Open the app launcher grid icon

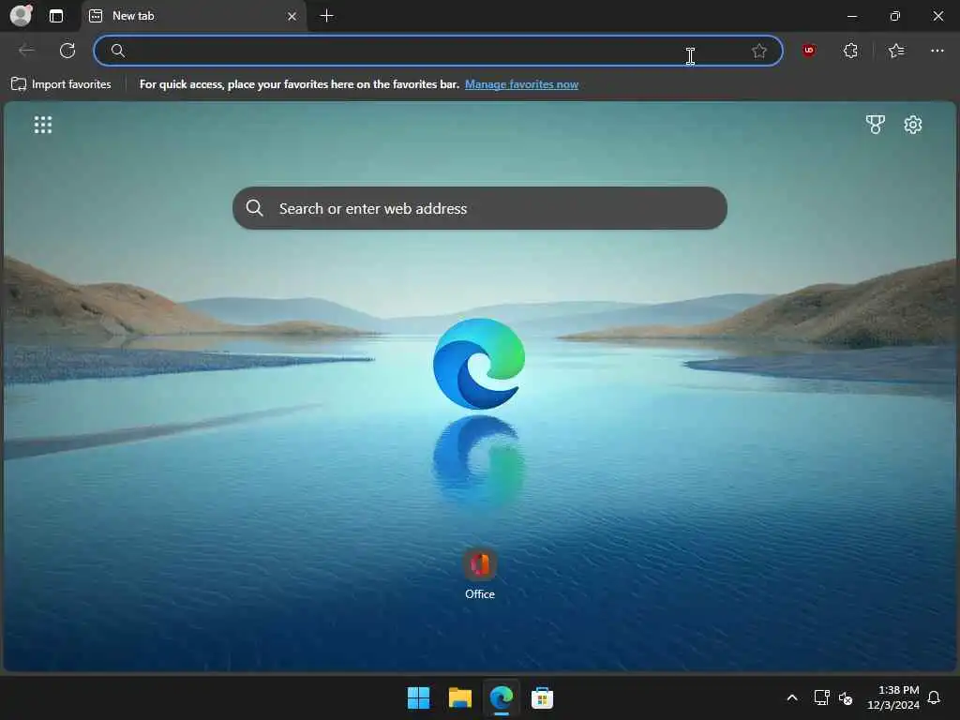pyautogui.click(x=43, y=125)
